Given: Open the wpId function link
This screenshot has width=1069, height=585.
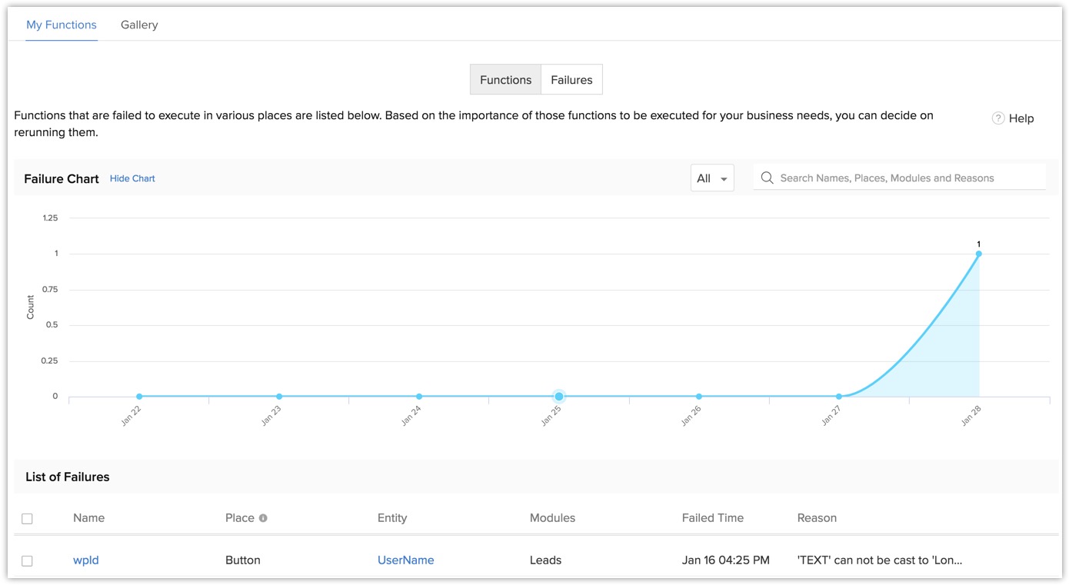Looking at the screenshot, I should pyautogui.click(x=86, y=560).
